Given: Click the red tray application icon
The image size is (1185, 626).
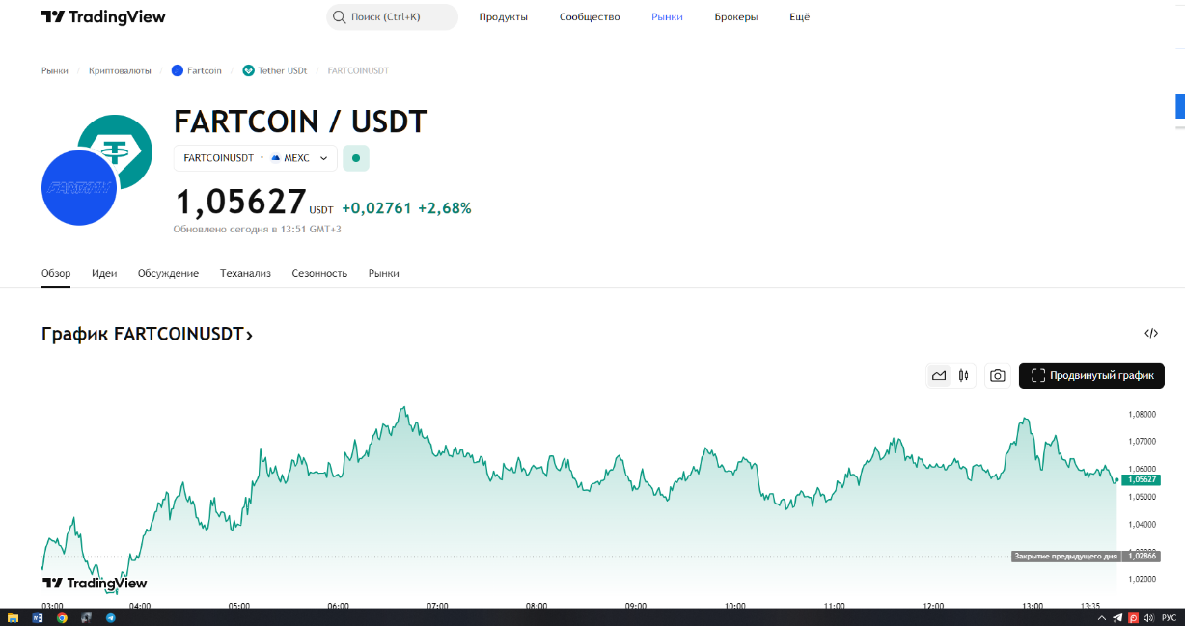Looking at the screenshot, I should 1133,617.
